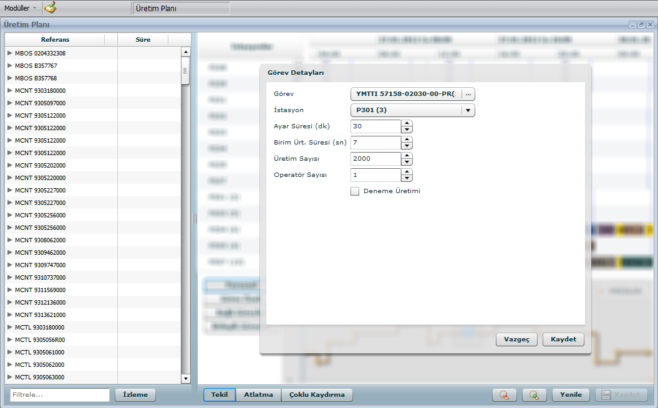Image resolution: width=658 pixels, height=408 pixels.
Task: Decrease Operatör Sayısı using down spinner
Action: pyautogui.click(x=407, y=179)
